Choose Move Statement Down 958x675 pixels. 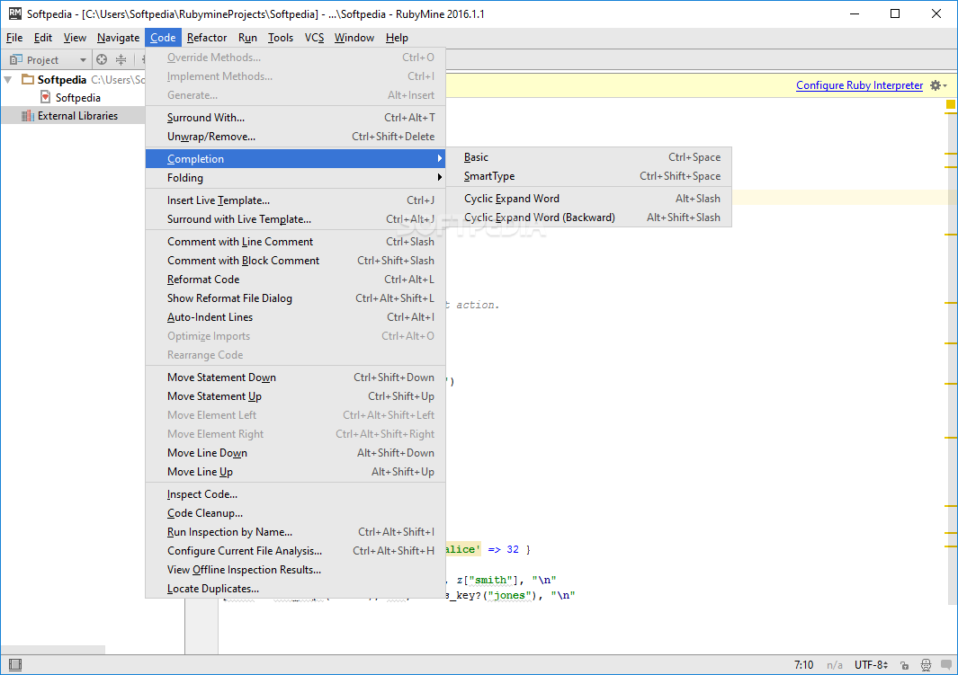pos(295,377)
